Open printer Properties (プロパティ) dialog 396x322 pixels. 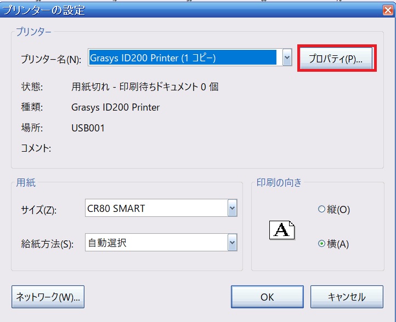pyautogui.click(x=336, y=59)
